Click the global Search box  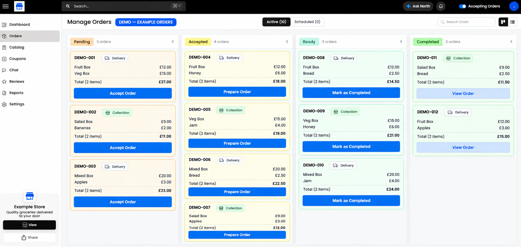coord(124,6)
